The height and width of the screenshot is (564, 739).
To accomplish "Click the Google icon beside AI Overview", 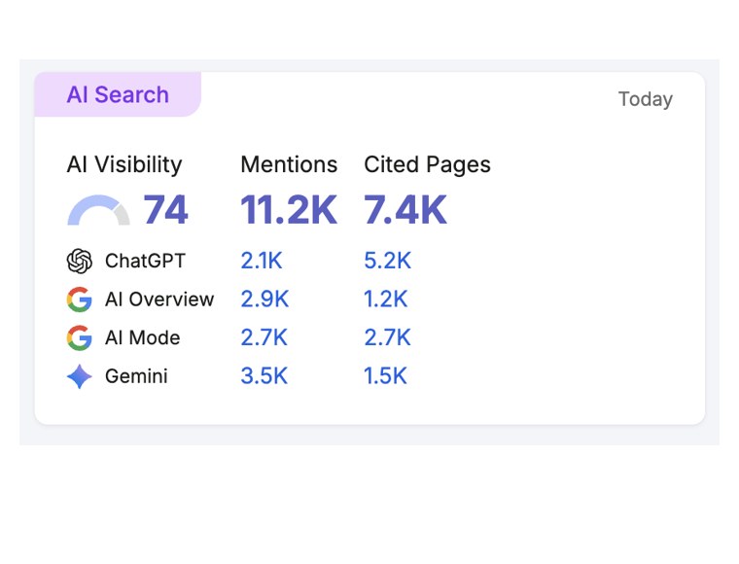I will pos(79,300).
